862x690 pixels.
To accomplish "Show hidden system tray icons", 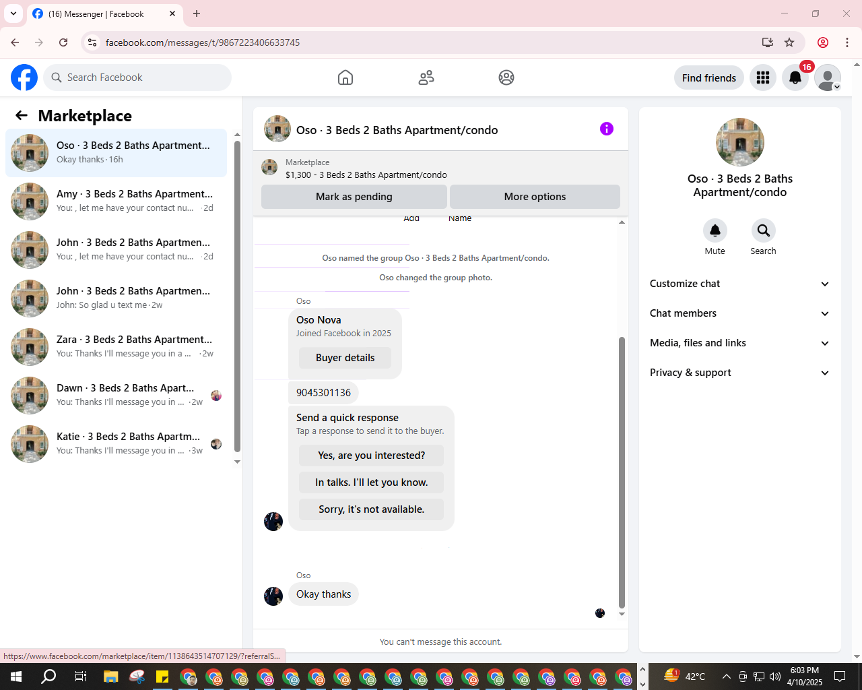I will point(727,677).
